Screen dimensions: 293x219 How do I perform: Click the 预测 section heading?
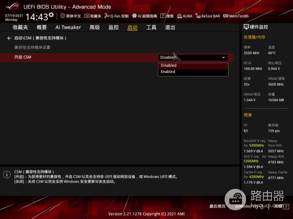point(248,115)
